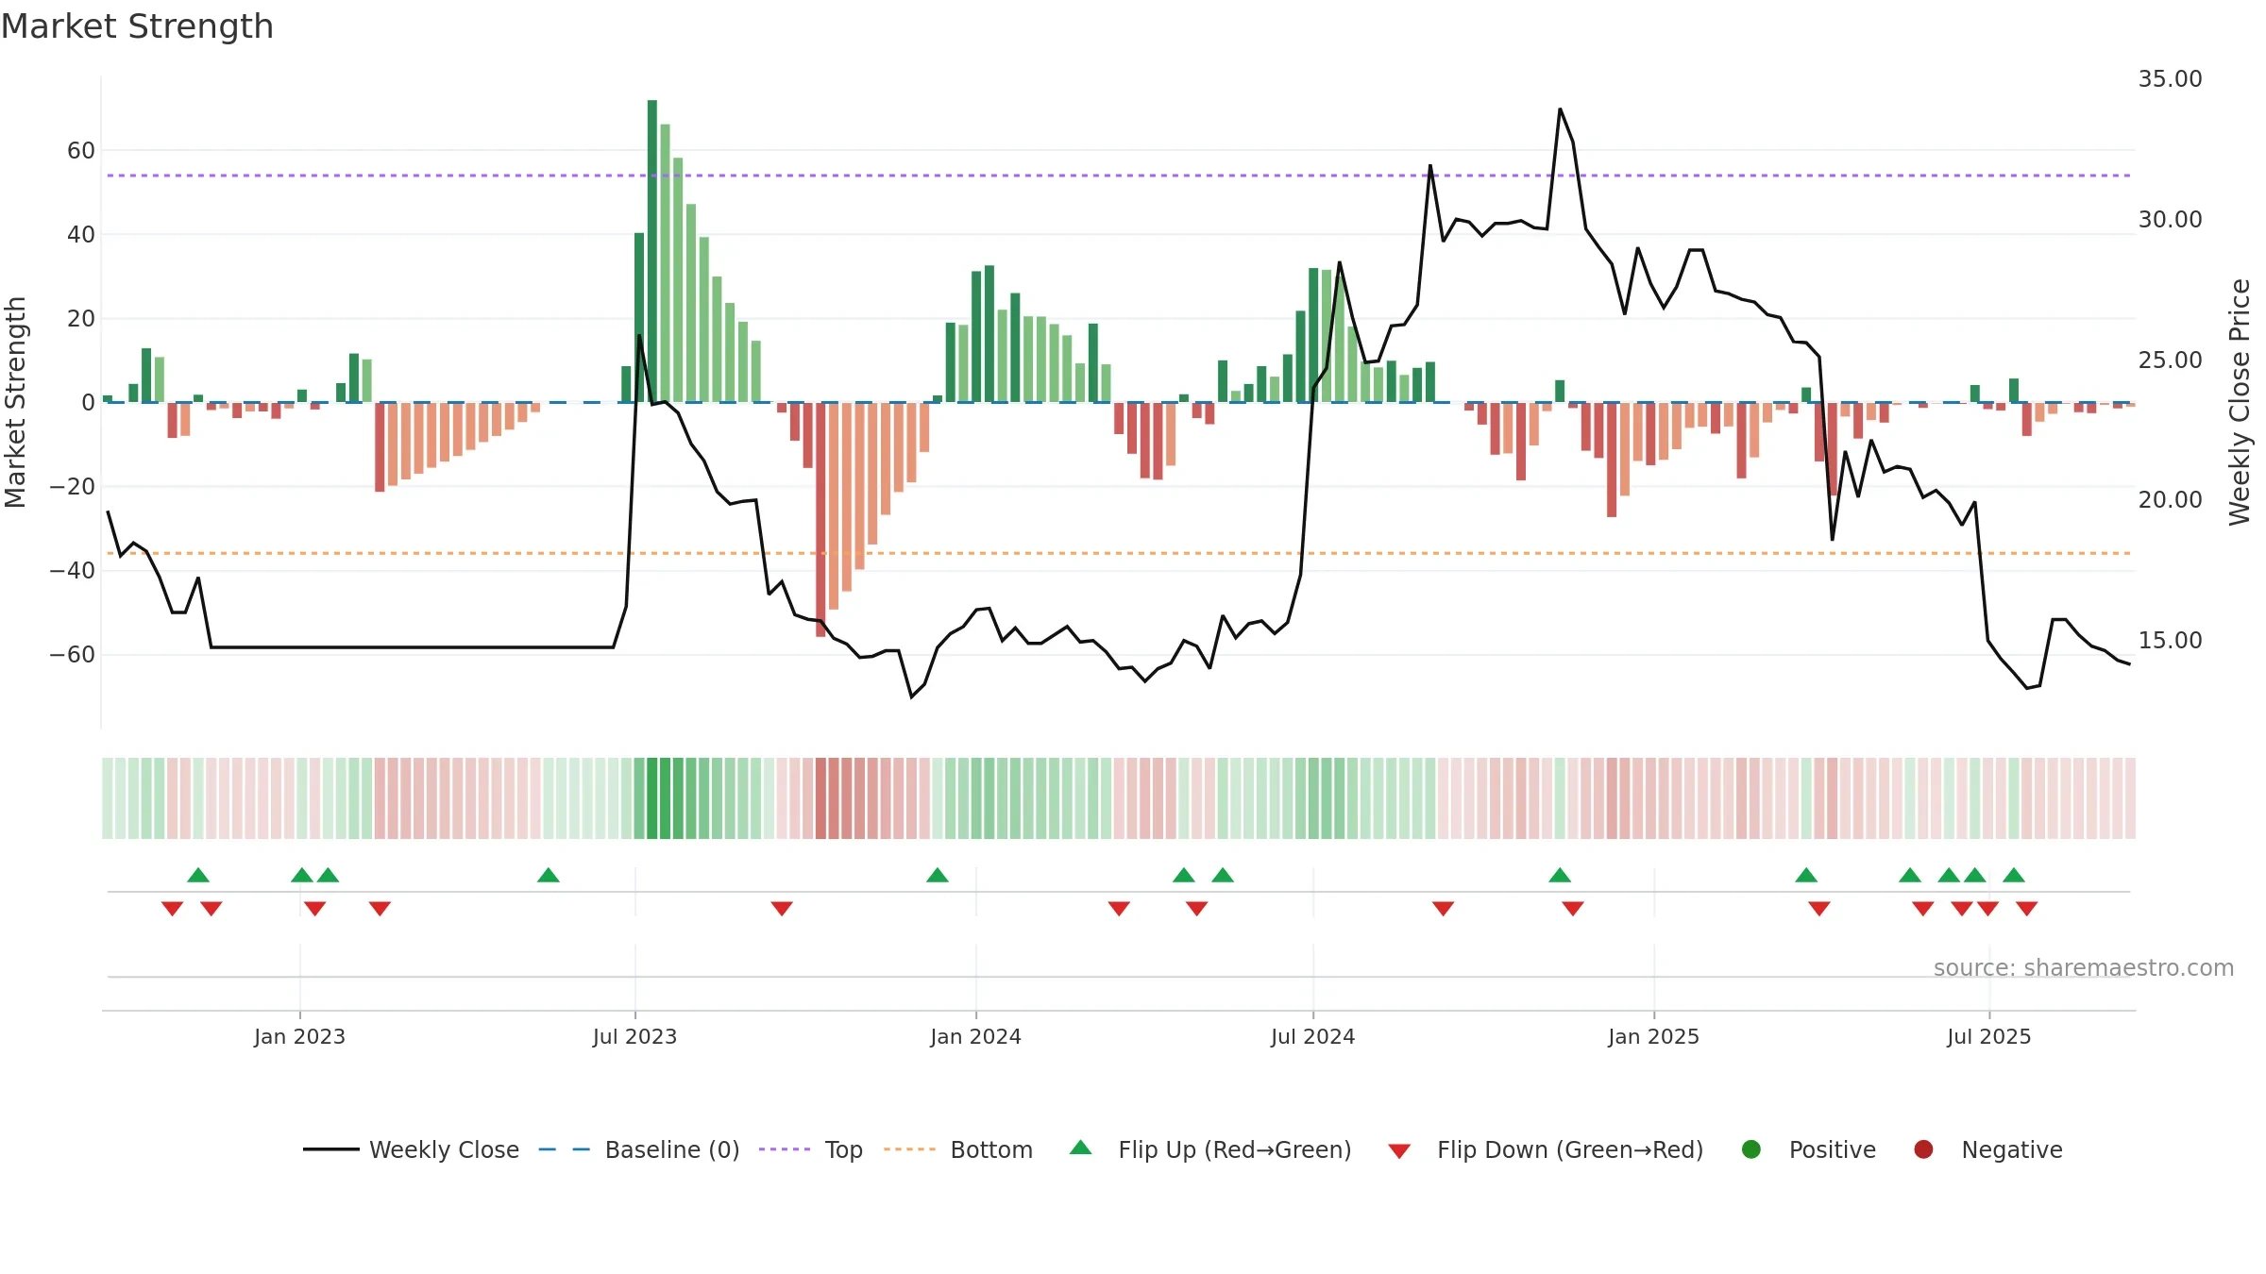
Task: Click the purple dotted Top line sample in legend
Action: click(x=785, y=1149)
